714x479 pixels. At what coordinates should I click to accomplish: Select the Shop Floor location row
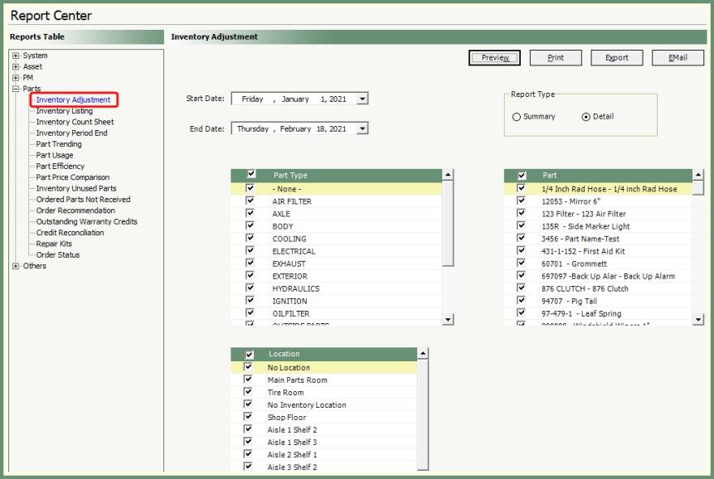(323, 417)
